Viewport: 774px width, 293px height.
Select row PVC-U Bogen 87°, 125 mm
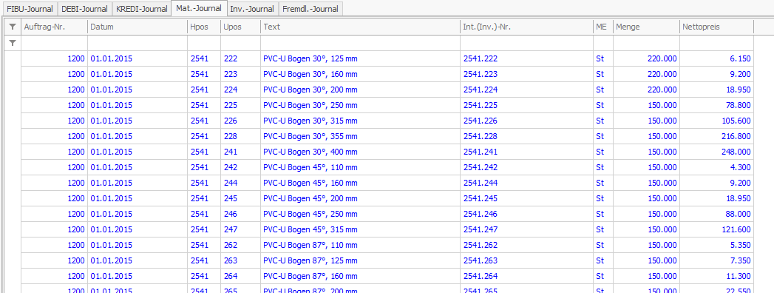point(387,260)
